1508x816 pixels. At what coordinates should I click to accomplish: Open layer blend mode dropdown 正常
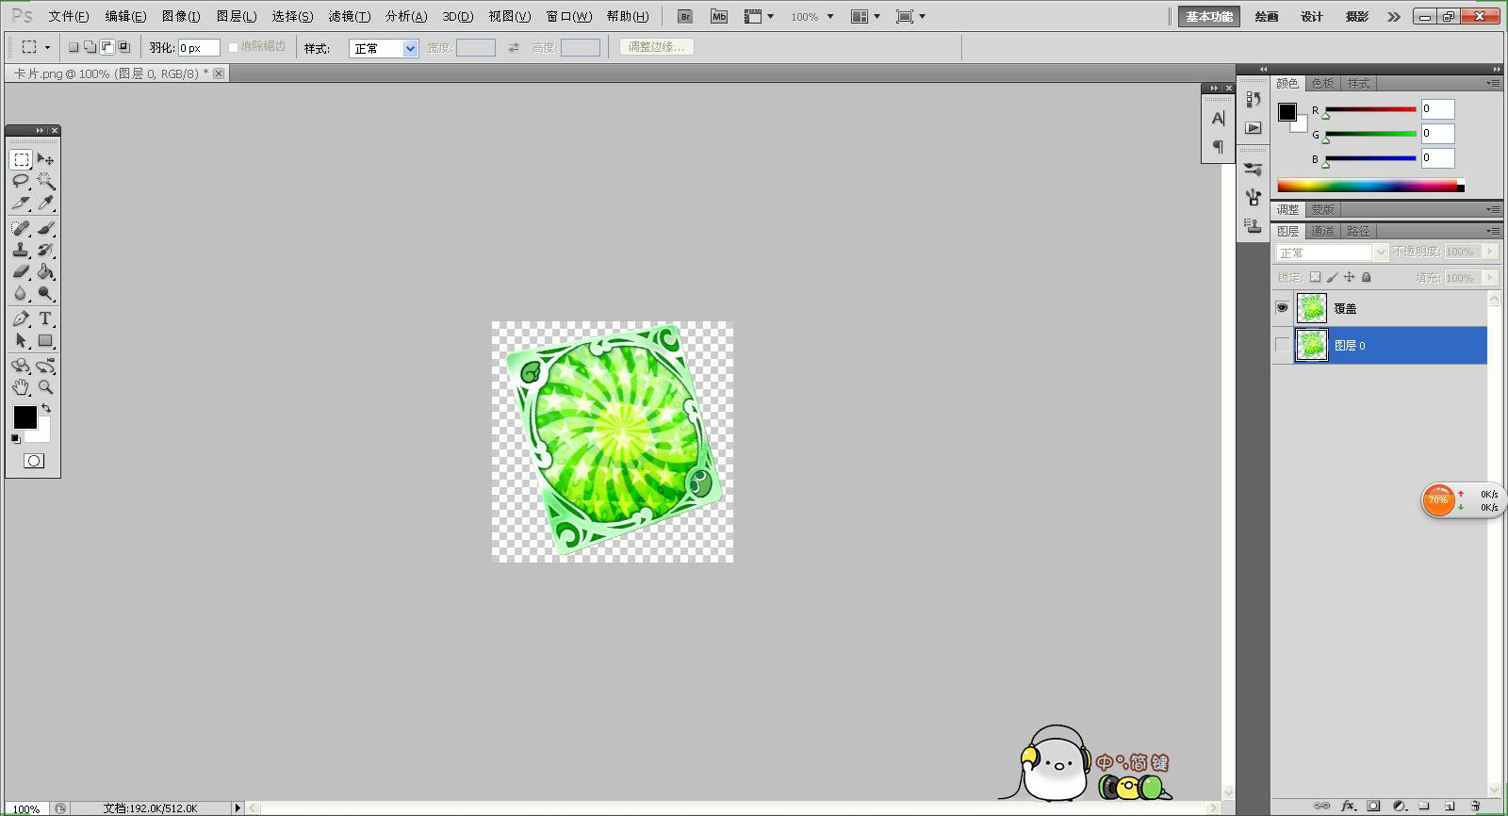point(1332,253)
